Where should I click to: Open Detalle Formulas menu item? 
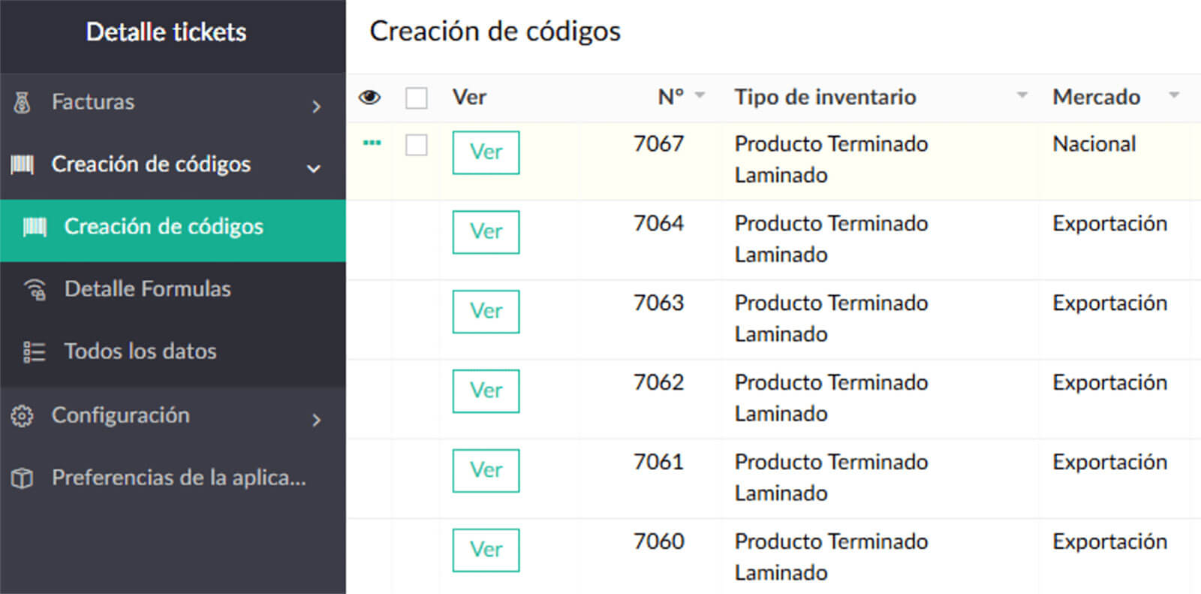tap(147, 289)
